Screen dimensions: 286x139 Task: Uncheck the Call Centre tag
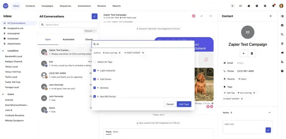click(x=95, y=79)
